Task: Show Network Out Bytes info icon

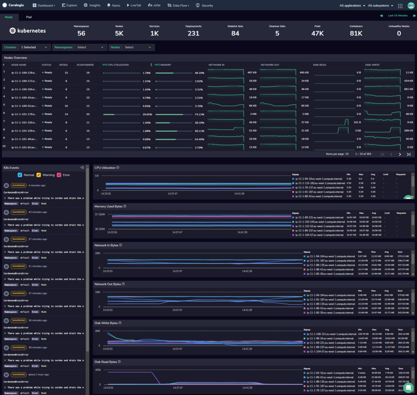Action: click(123, 284)
